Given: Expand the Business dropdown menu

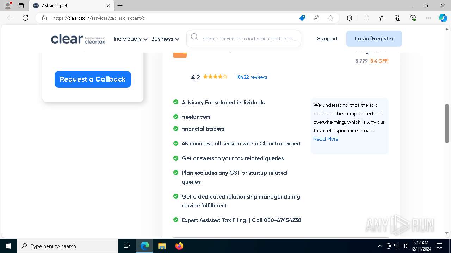Looking at the screenshot, I should coord(165,39).
